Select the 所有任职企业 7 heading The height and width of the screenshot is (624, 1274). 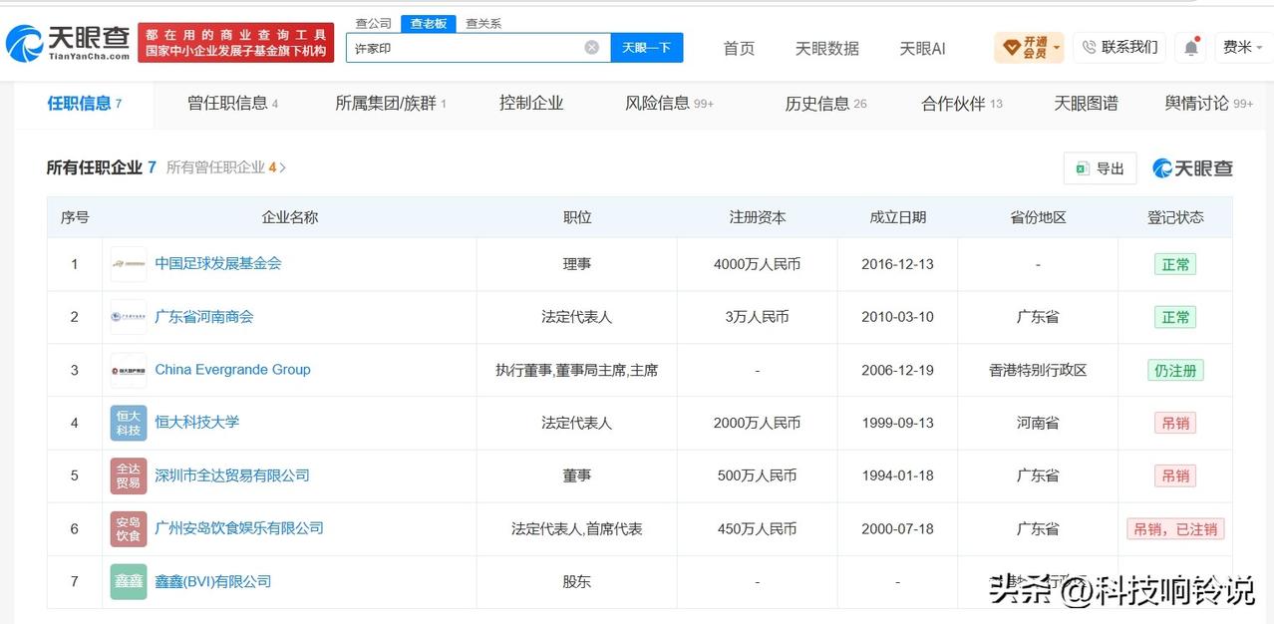[101, 167]
